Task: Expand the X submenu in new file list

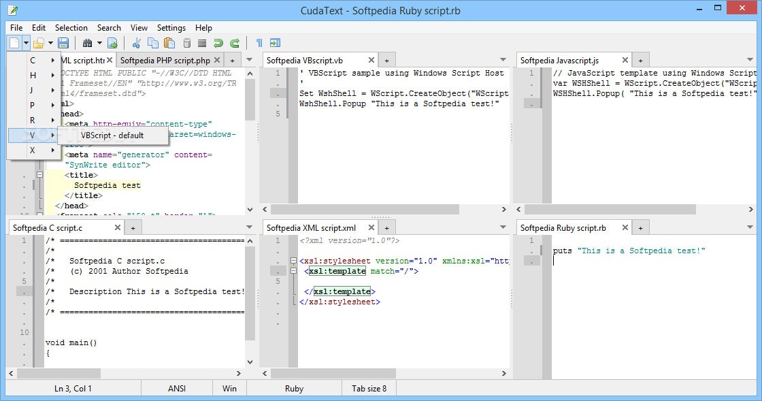Action: [33, 150]
